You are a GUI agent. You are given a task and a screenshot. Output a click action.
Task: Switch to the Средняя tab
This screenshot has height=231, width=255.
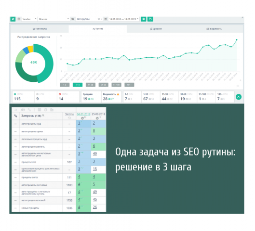(x=156, y=29)
